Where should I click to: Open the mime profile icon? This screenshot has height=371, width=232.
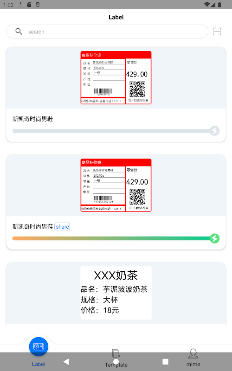193,353
